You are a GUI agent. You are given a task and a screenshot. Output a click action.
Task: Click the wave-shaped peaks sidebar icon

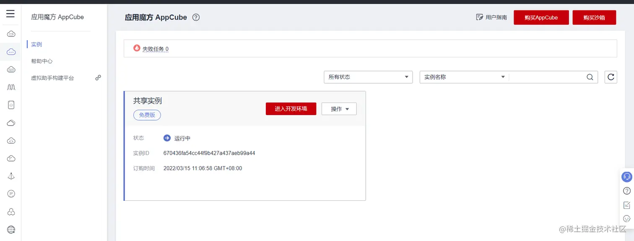[11, 87]
